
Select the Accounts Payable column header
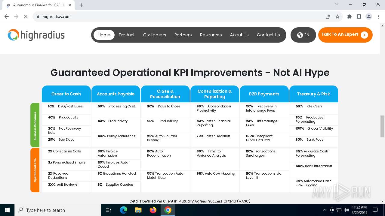pyautogui.click(x=115, y=94)
